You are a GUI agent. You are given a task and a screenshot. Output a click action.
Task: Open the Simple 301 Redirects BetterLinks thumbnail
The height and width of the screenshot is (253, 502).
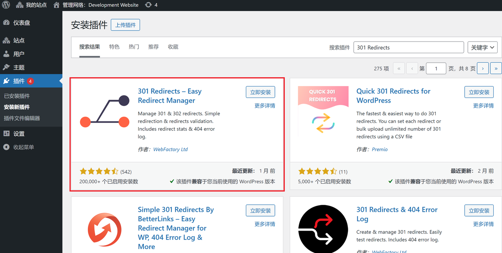click(105, 229)
